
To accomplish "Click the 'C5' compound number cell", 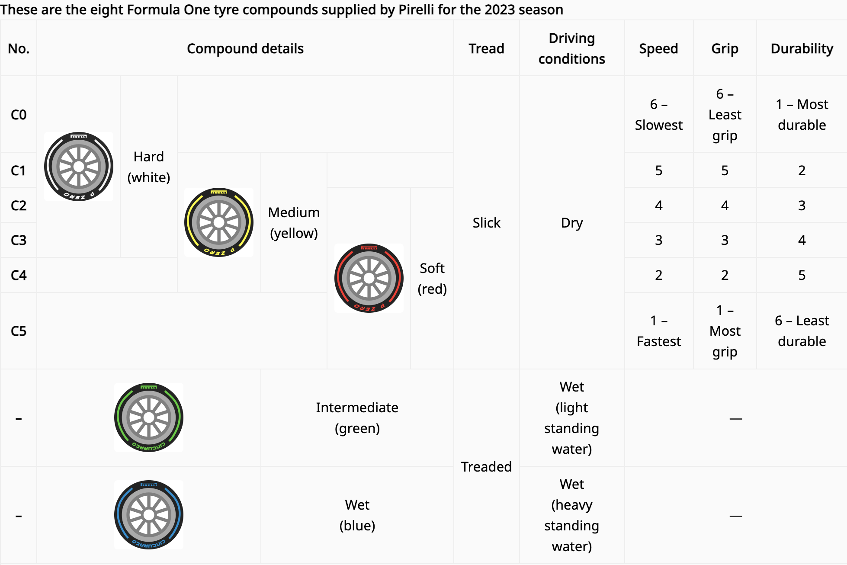I will [19, 331].
